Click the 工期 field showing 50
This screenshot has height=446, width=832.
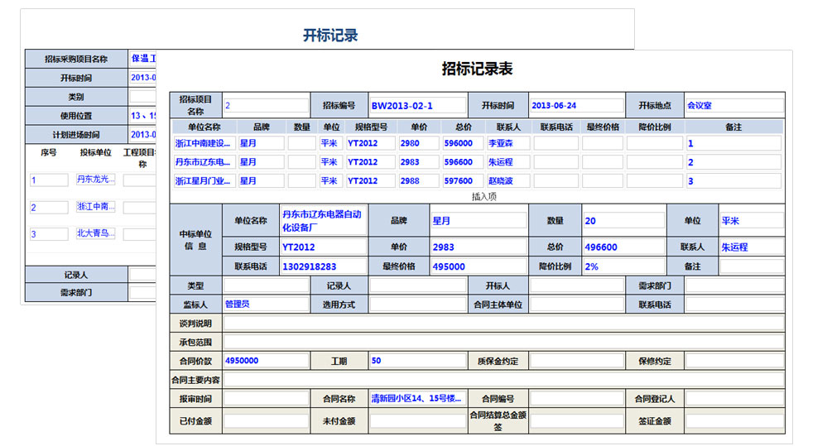point(417,361)
